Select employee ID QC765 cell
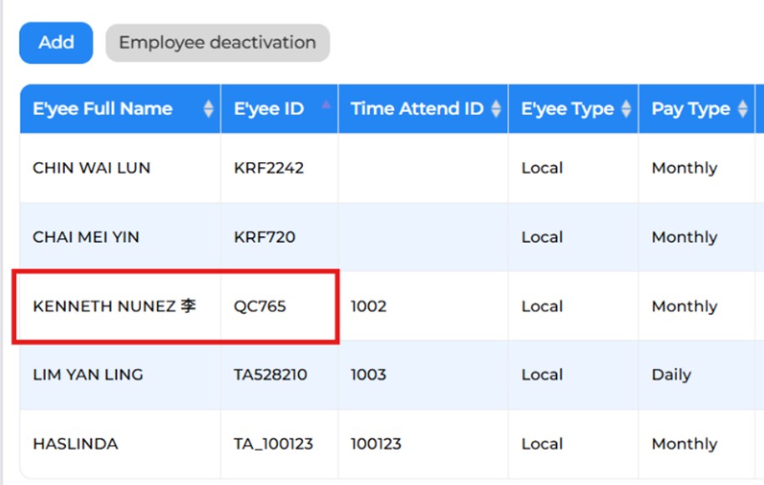This screenshot has height=485, width=764. pyautogui.click(x=279, y=306)
